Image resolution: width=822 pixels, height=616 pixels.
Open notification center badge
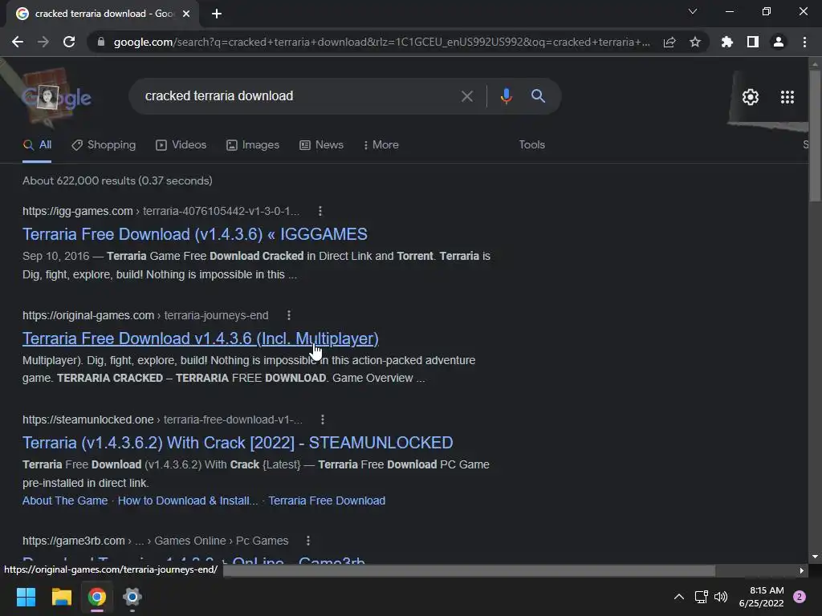click(800, 597)
